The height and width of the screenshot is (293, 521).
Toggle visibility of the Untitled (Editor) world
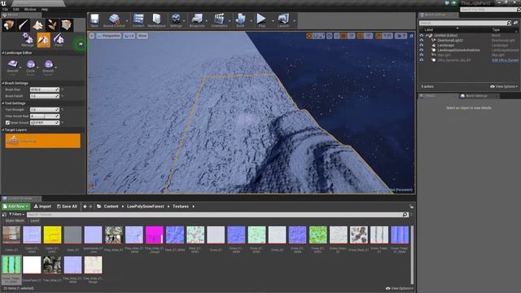[422, 35]
